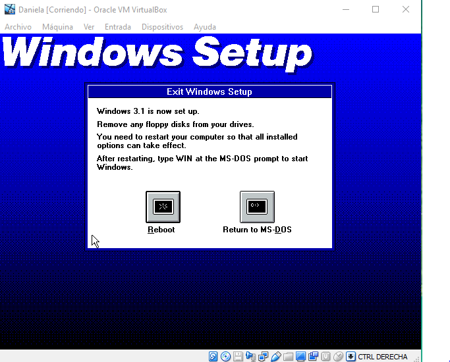
Task: Click the mouse integration status icon
Action: coord(339,357)
